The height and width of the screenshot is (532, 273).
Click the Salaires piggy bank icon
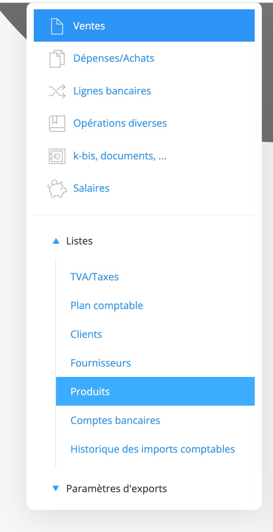tap(57, 189)
